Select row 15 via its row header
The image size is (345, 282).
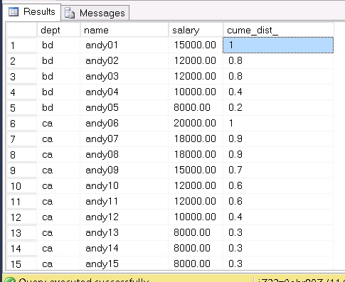tap(21, 264)
